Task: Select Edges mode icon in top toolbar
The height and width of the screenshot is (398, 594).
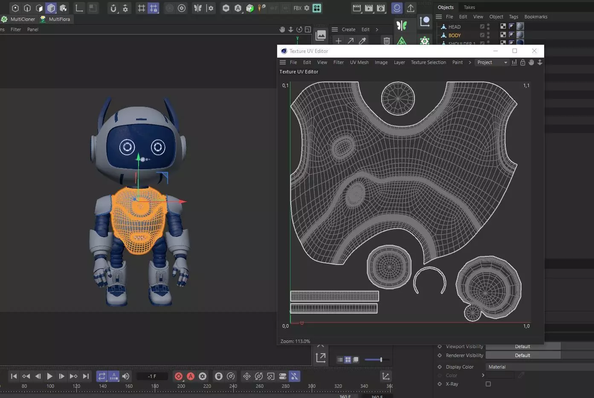Action: [x=27, y=8]
